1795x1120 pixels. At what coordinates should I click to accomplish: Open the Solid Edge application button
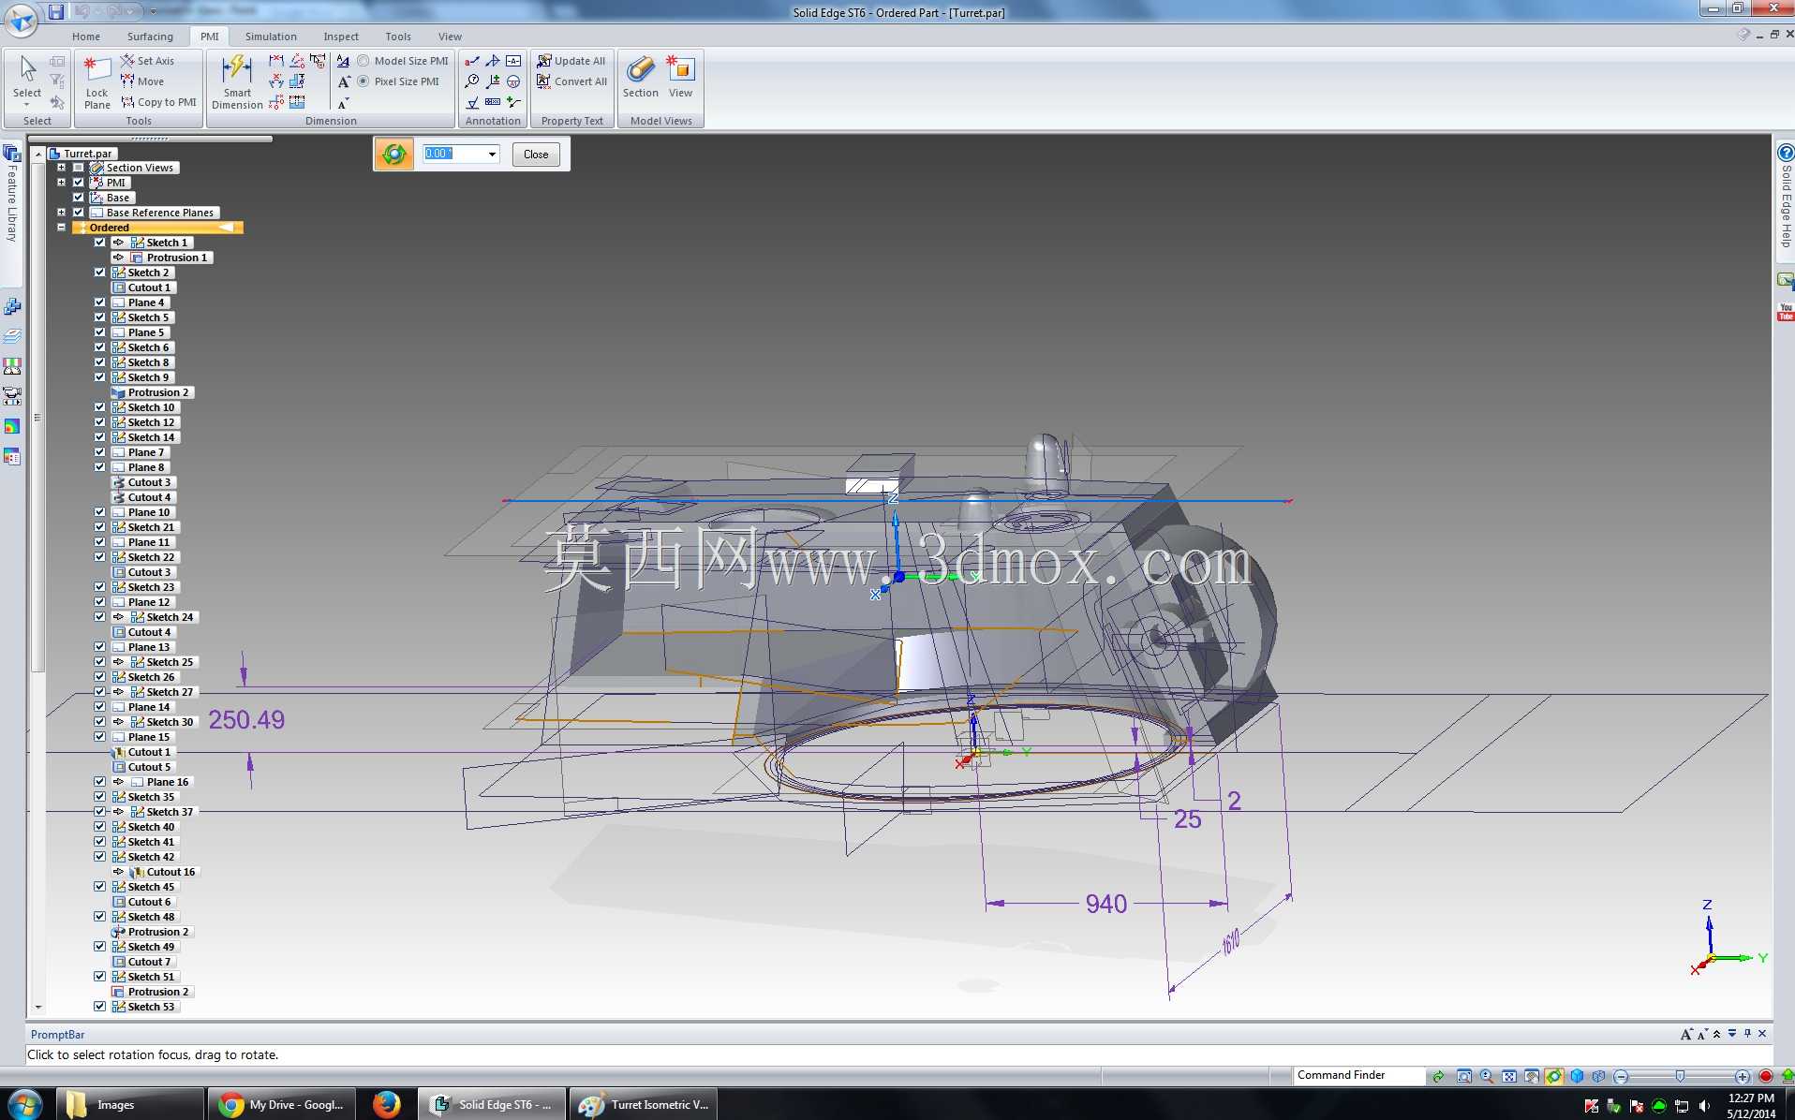pyautogui.click(x=21, y=19)
